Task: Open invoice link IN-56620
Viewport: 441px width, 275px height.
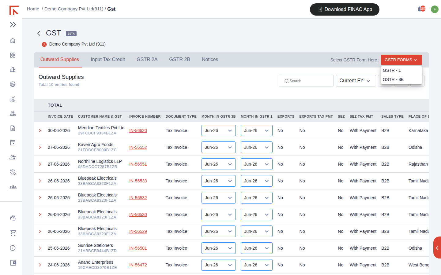Action: [138, 130]
